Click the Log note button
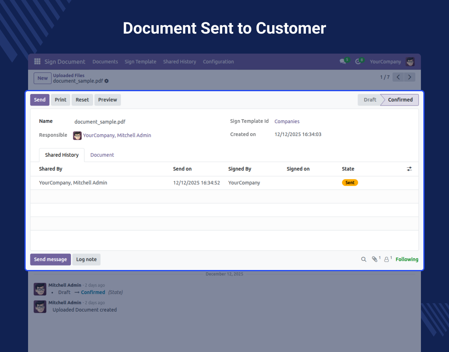The width and height of the screenshot is (449, 352). tap(86, 260)
